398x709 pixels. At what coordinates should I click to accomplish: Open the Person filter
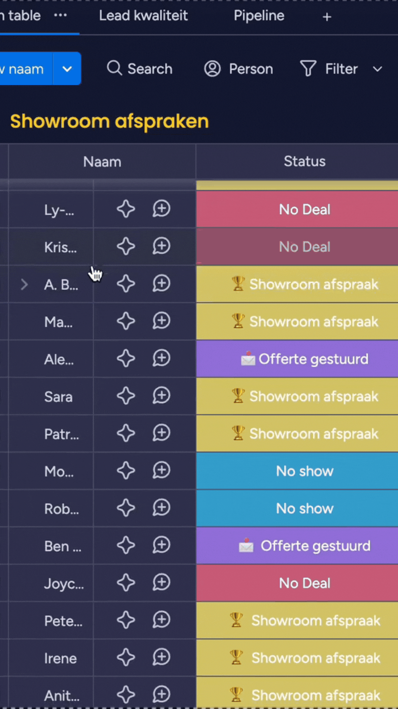click(238, 69)
